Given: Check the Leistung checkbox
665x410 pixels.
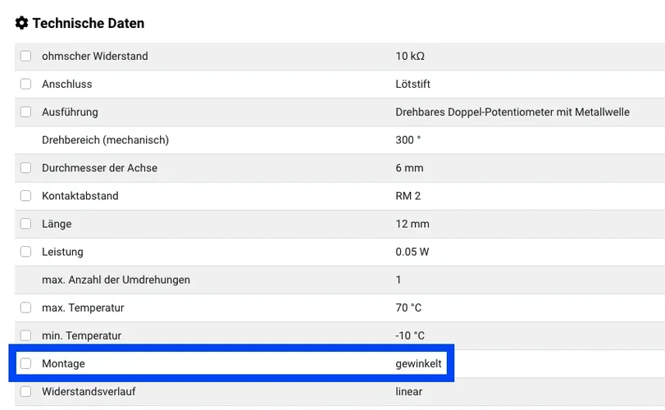Looking at the screenshot, I should point(26,252).
